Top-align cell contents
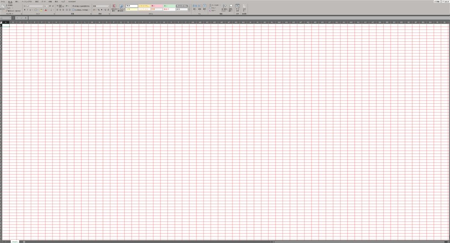This screenshot has width=450, height=243. coord(58,6)
